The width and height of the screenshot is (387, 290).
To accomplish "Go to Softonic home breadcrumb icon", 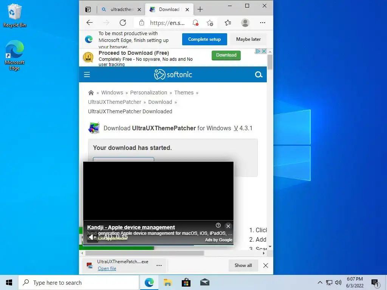I will [91, 93].
